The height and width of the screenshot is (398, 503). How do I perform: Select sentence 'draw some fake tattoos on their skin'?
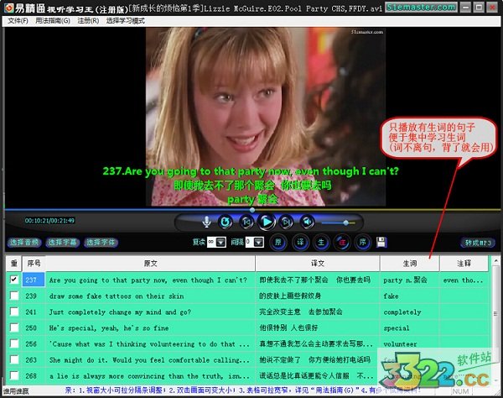click(117, 296)
